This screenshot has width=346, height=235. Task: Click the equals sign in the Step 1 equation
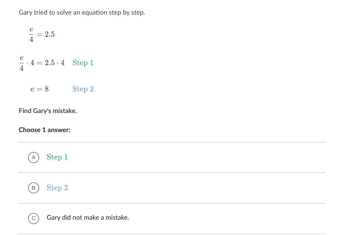[x=39, y=63]
